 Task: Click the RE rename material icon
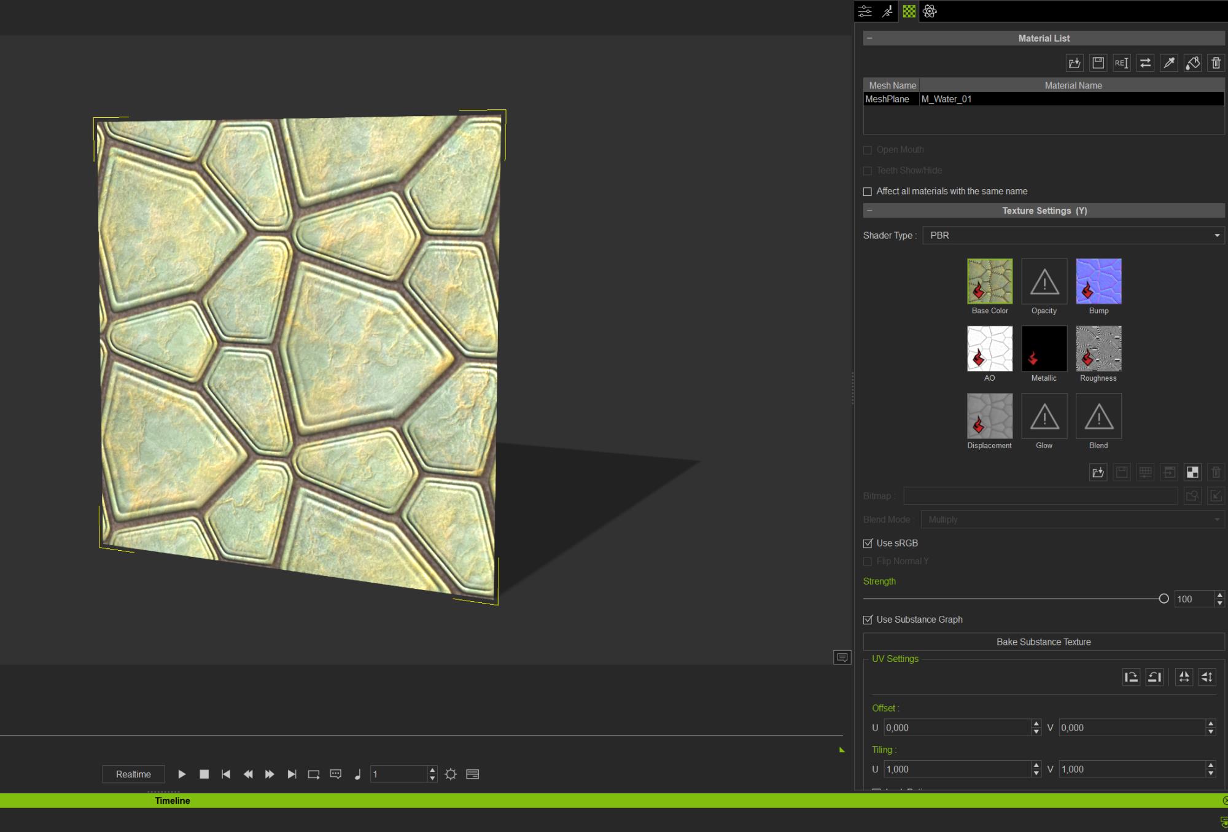(1121, 63)
